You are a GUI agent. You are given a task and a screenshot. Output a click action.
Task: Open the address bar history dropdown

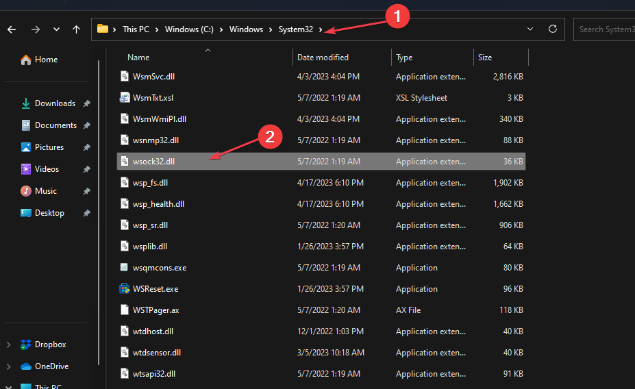[530, 29]
